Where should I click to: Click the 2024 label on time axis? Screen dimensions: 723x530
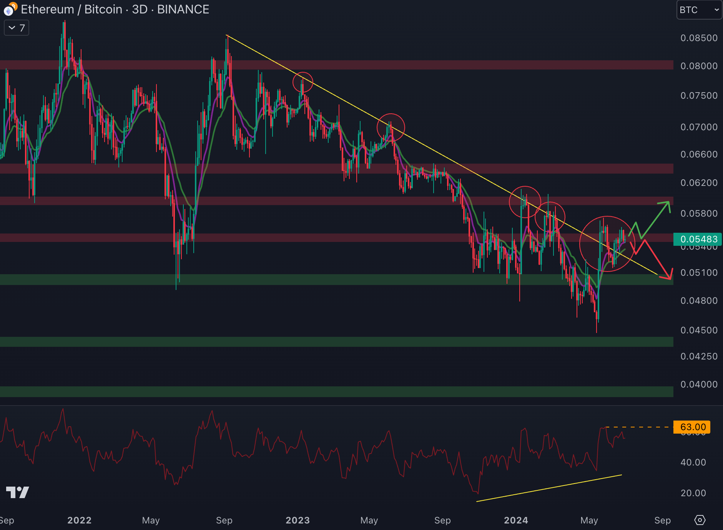tap(516, 520)
